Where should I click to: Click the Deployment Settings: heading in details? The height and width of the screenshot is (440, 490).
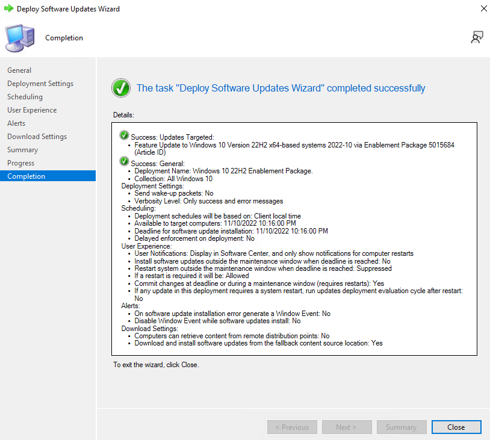click(152, 186)
